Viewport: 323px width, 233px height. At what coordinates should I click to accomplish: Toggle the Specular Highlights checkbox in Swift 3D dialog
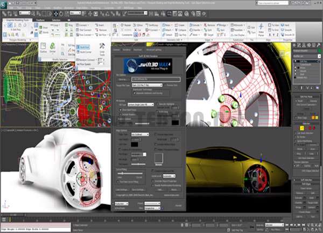click(157, 104)
